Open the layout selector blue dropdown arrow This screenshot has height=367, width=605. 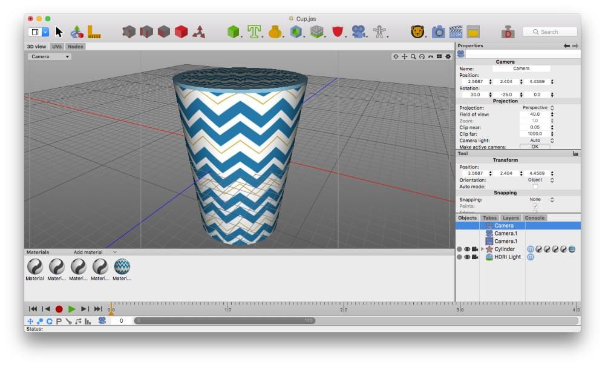[x=45, y=31]
